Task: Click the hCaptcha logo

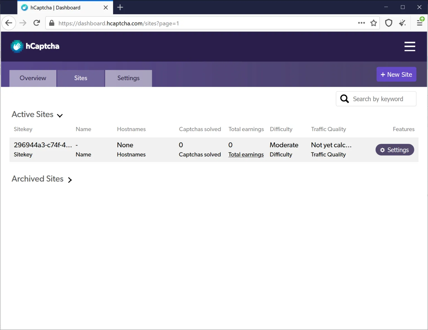Action: point(35,46)
